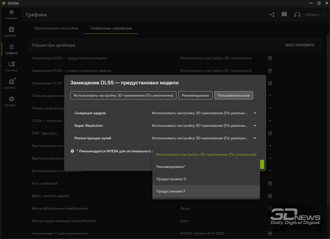Click the Авто value for Vulkan/OpenGL
This screenshot has width=330, height=239.
184,221
